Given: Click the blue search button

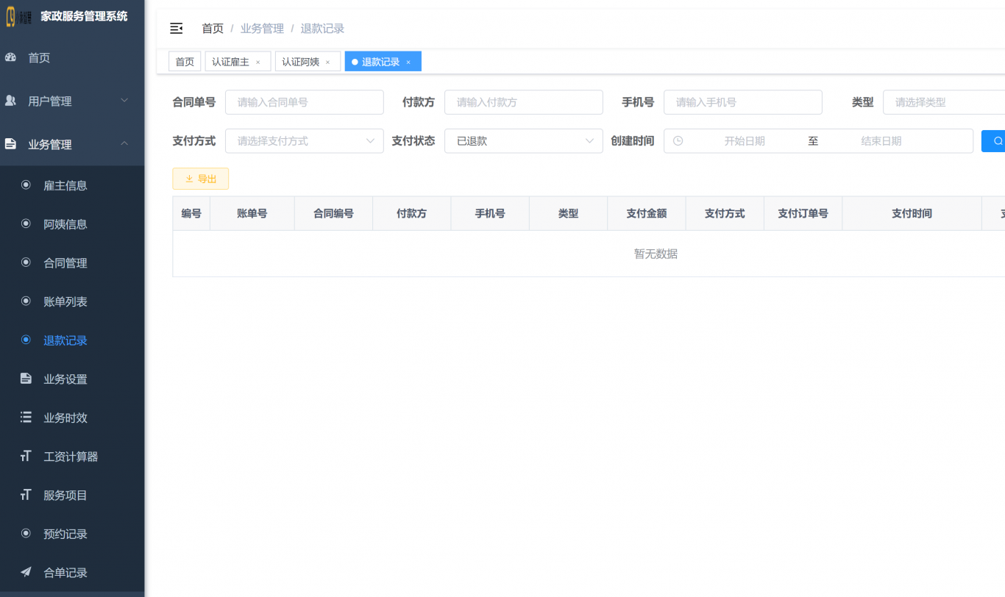Looking at the screenshot, I should 993,140.
